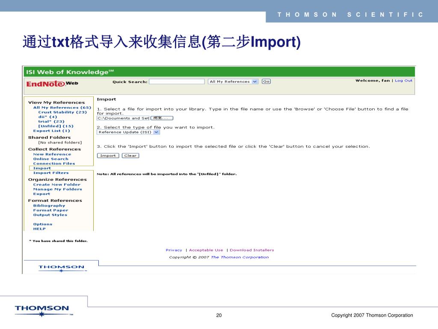Focus the Quick Search text field
The height and width of the screenshot is (329, 438).
pos(177,82)
